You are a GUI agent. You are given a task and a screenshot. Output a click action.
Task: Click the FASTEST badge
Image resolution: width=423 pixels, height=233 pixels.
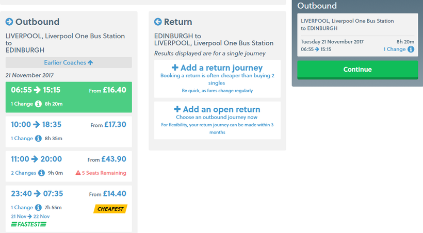29,224
